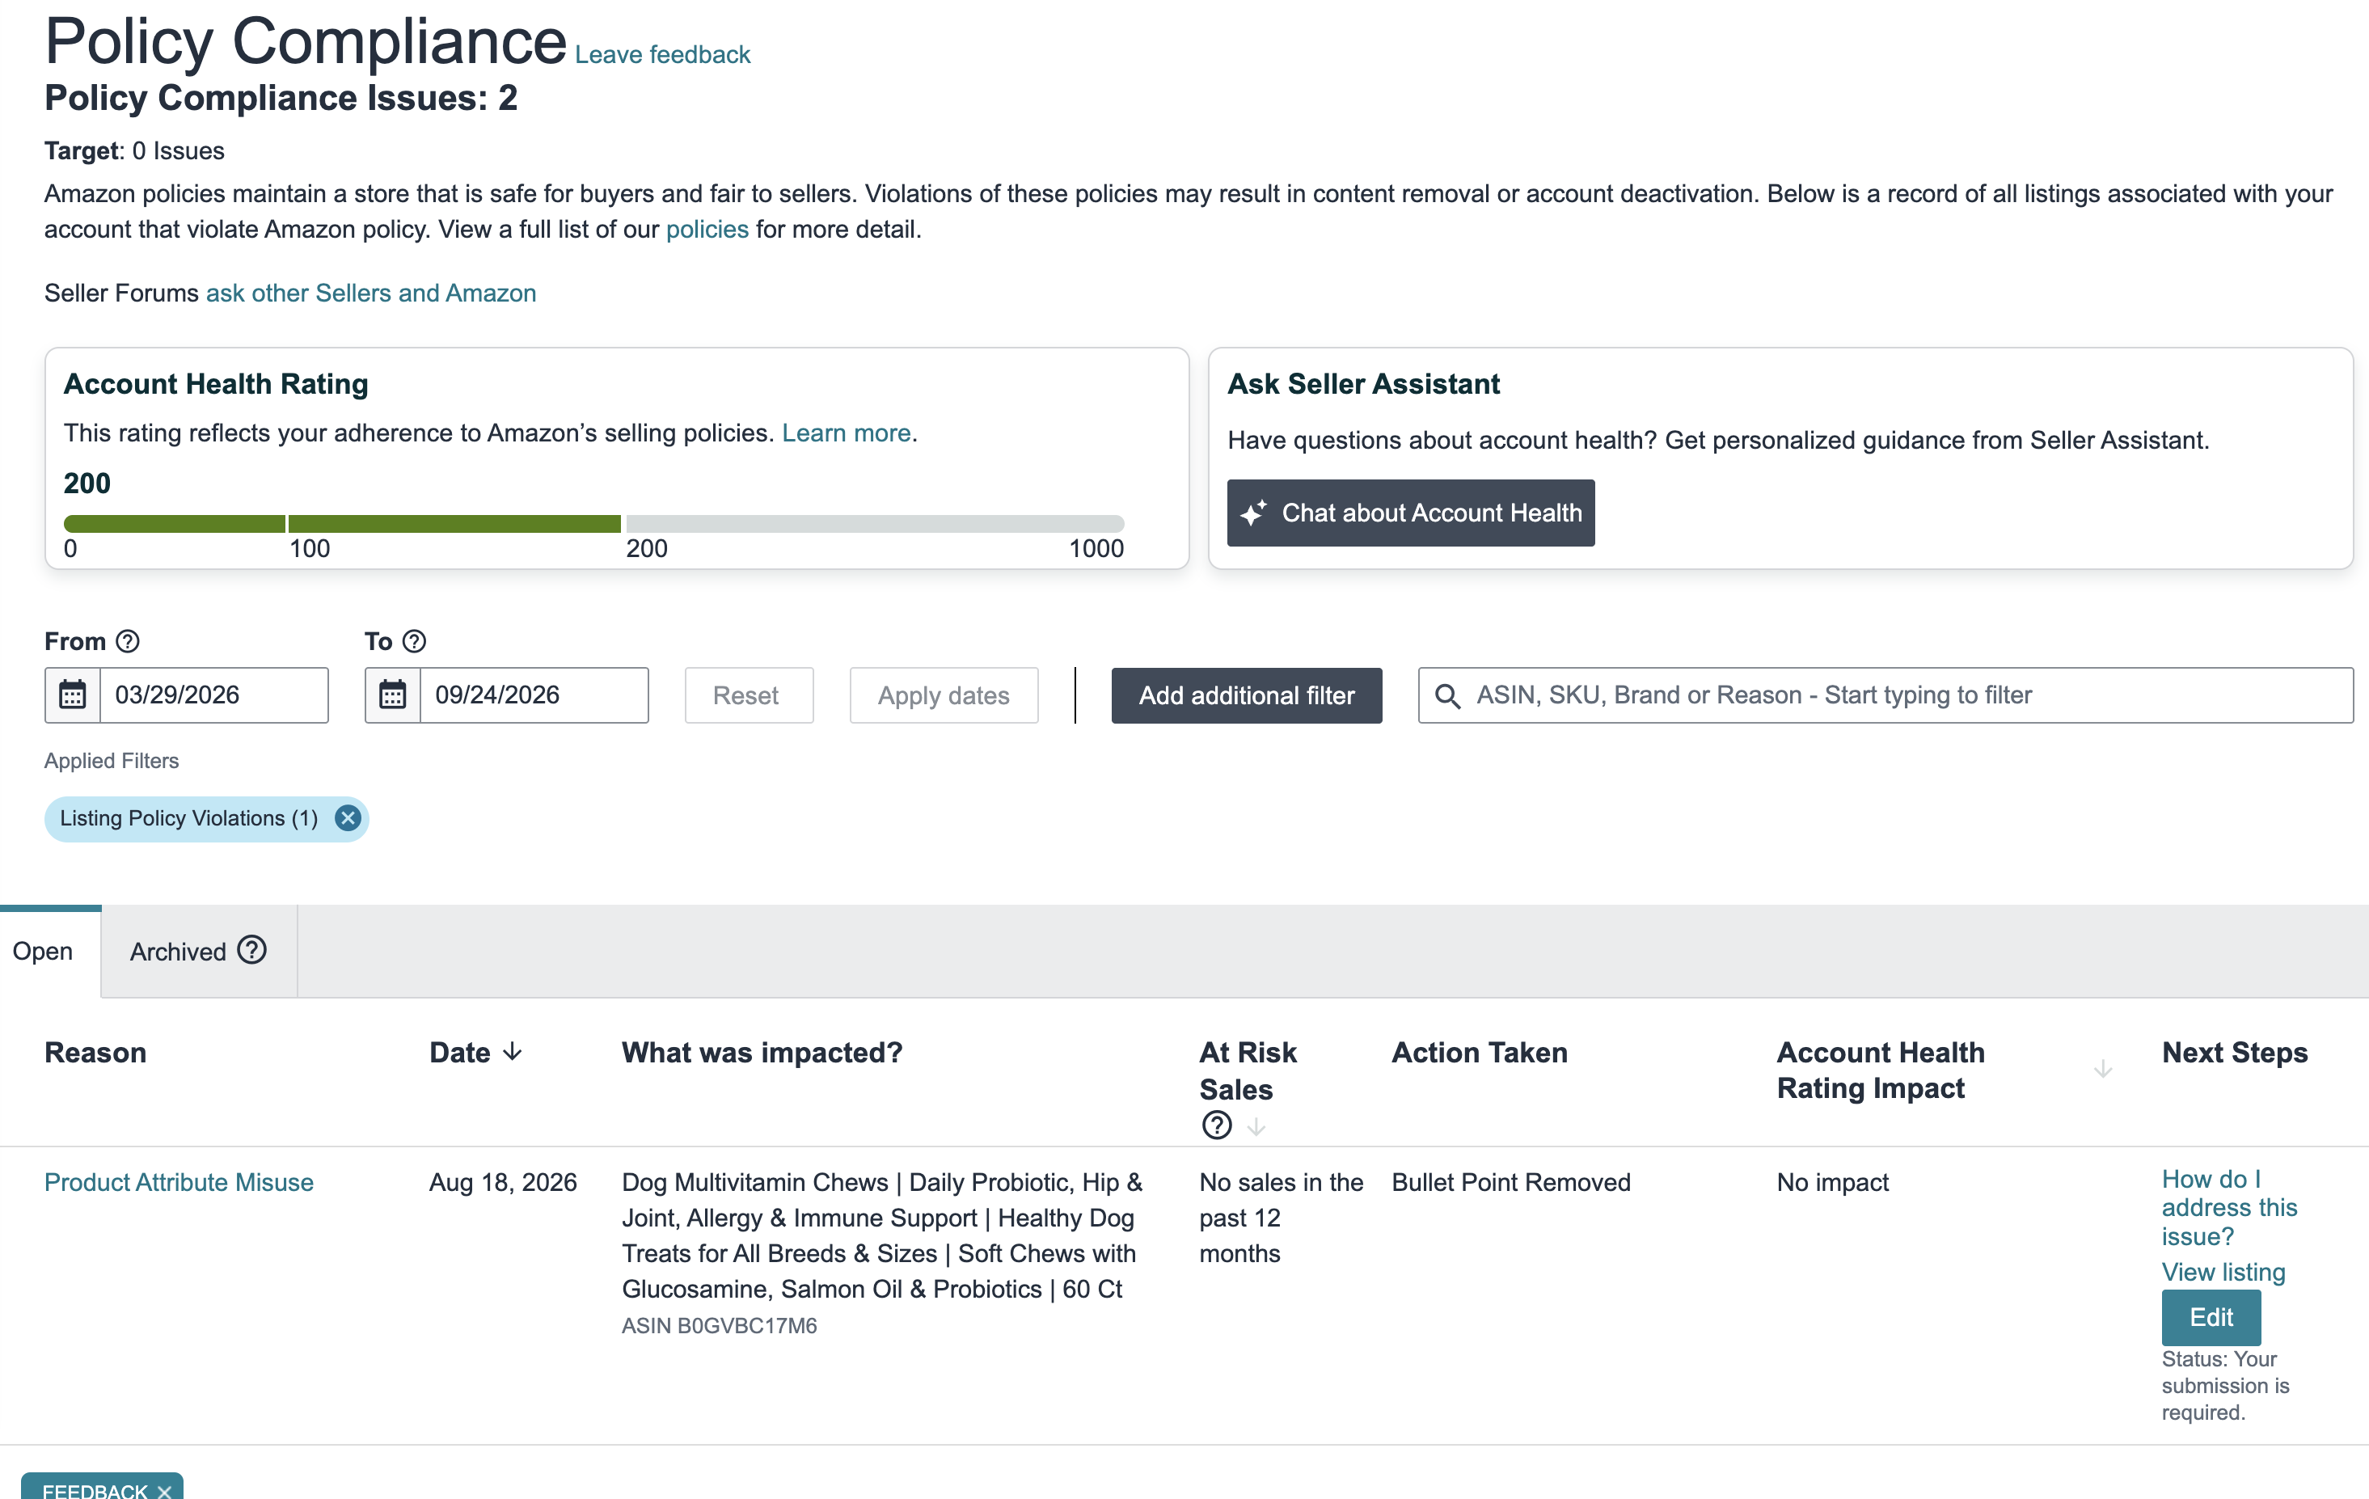Open the To date calendar icon
Screen dimensions: 2369x1499
click(x=392, y=695)
